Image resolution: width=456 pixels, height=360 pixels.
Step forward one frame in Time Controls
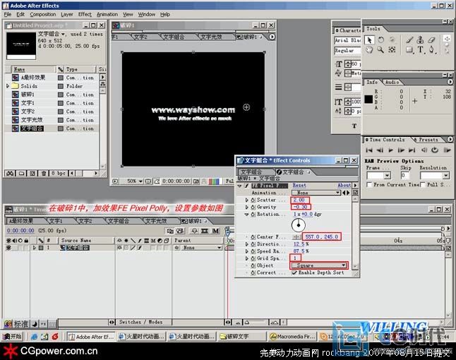click(x=401, y=150)
